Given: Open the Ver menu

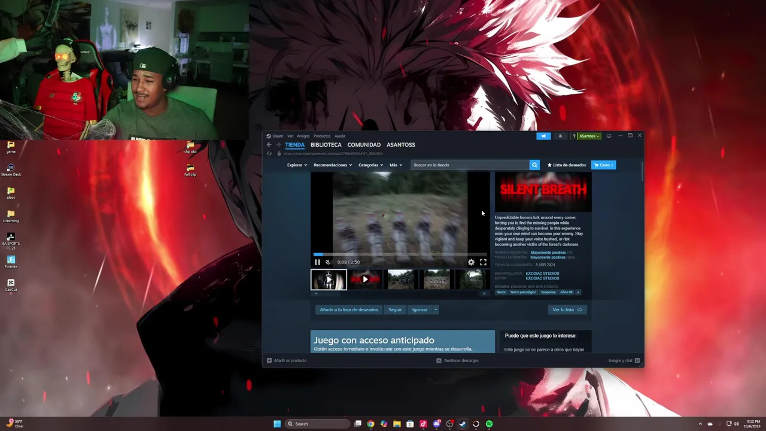Looking at the screenshot, I should pyautogui.click(x=290, y=136).
